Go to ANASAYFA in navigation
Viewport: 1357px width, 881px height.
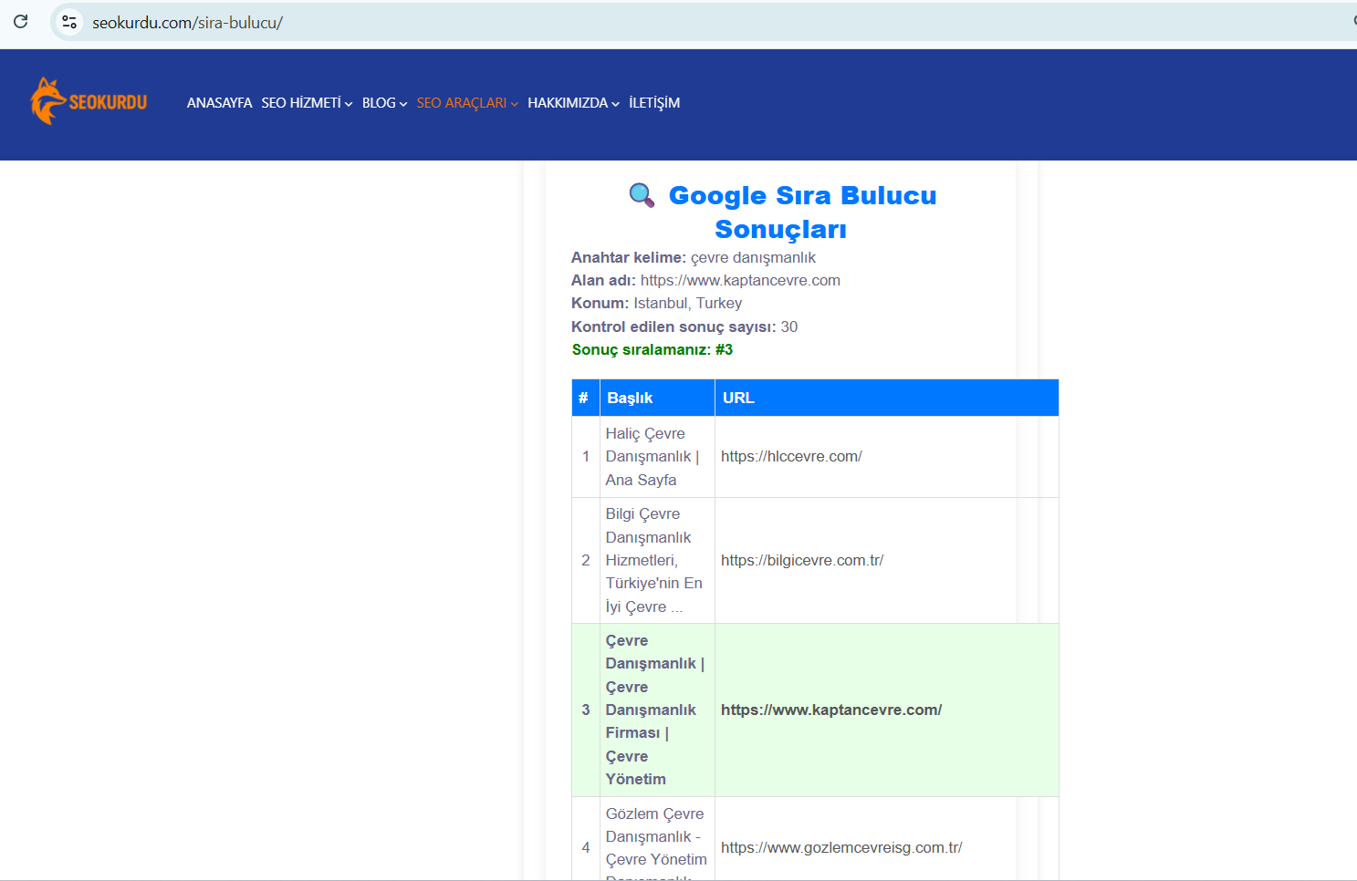[219, 103]
